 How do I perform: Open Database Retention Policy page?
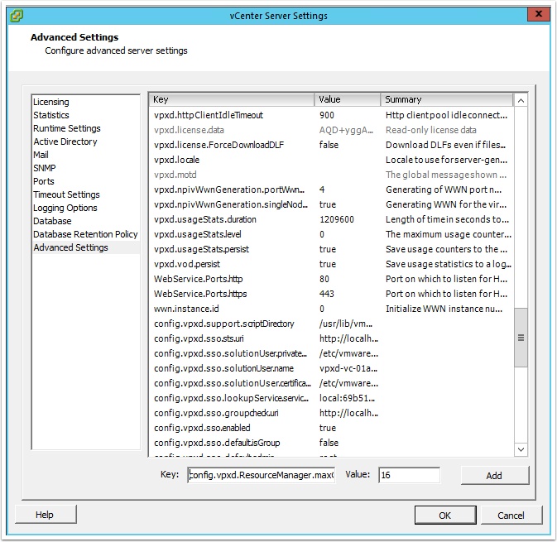click(x=85, y=234)
